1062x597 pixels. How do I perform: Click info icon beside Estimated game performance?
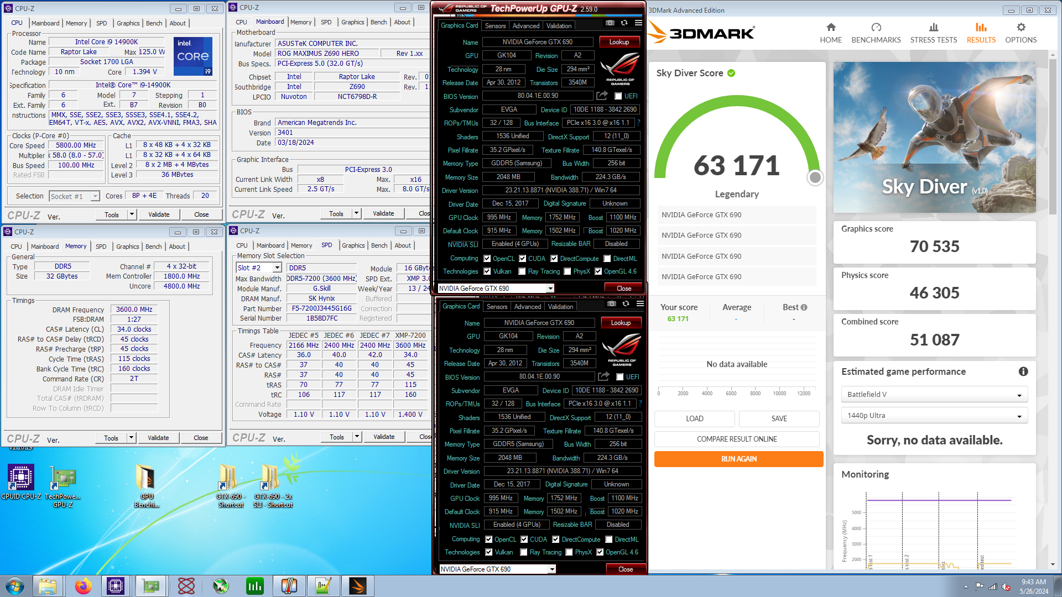pyautogui.click(x=1023, y=371)
